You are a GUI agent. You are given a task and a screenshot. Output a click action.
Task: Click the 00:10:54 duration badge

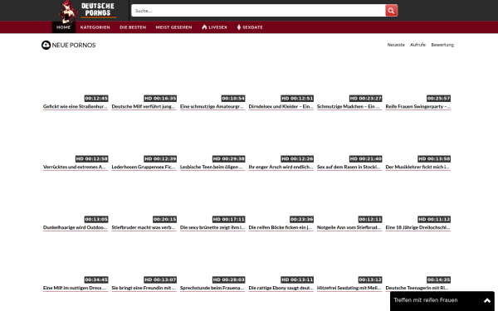[233, 99]
